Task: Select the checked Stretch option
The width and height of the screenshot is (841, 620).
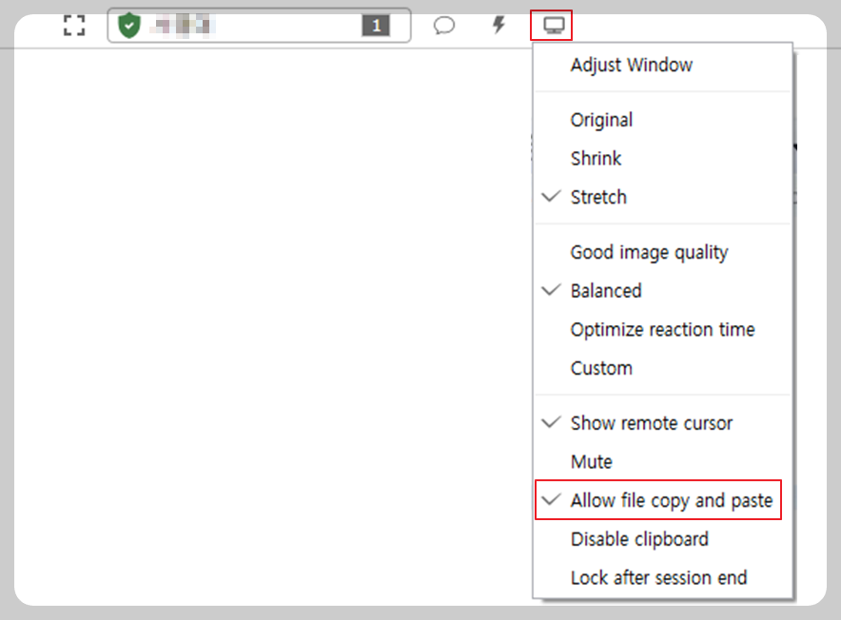Action: pos(662,197)
